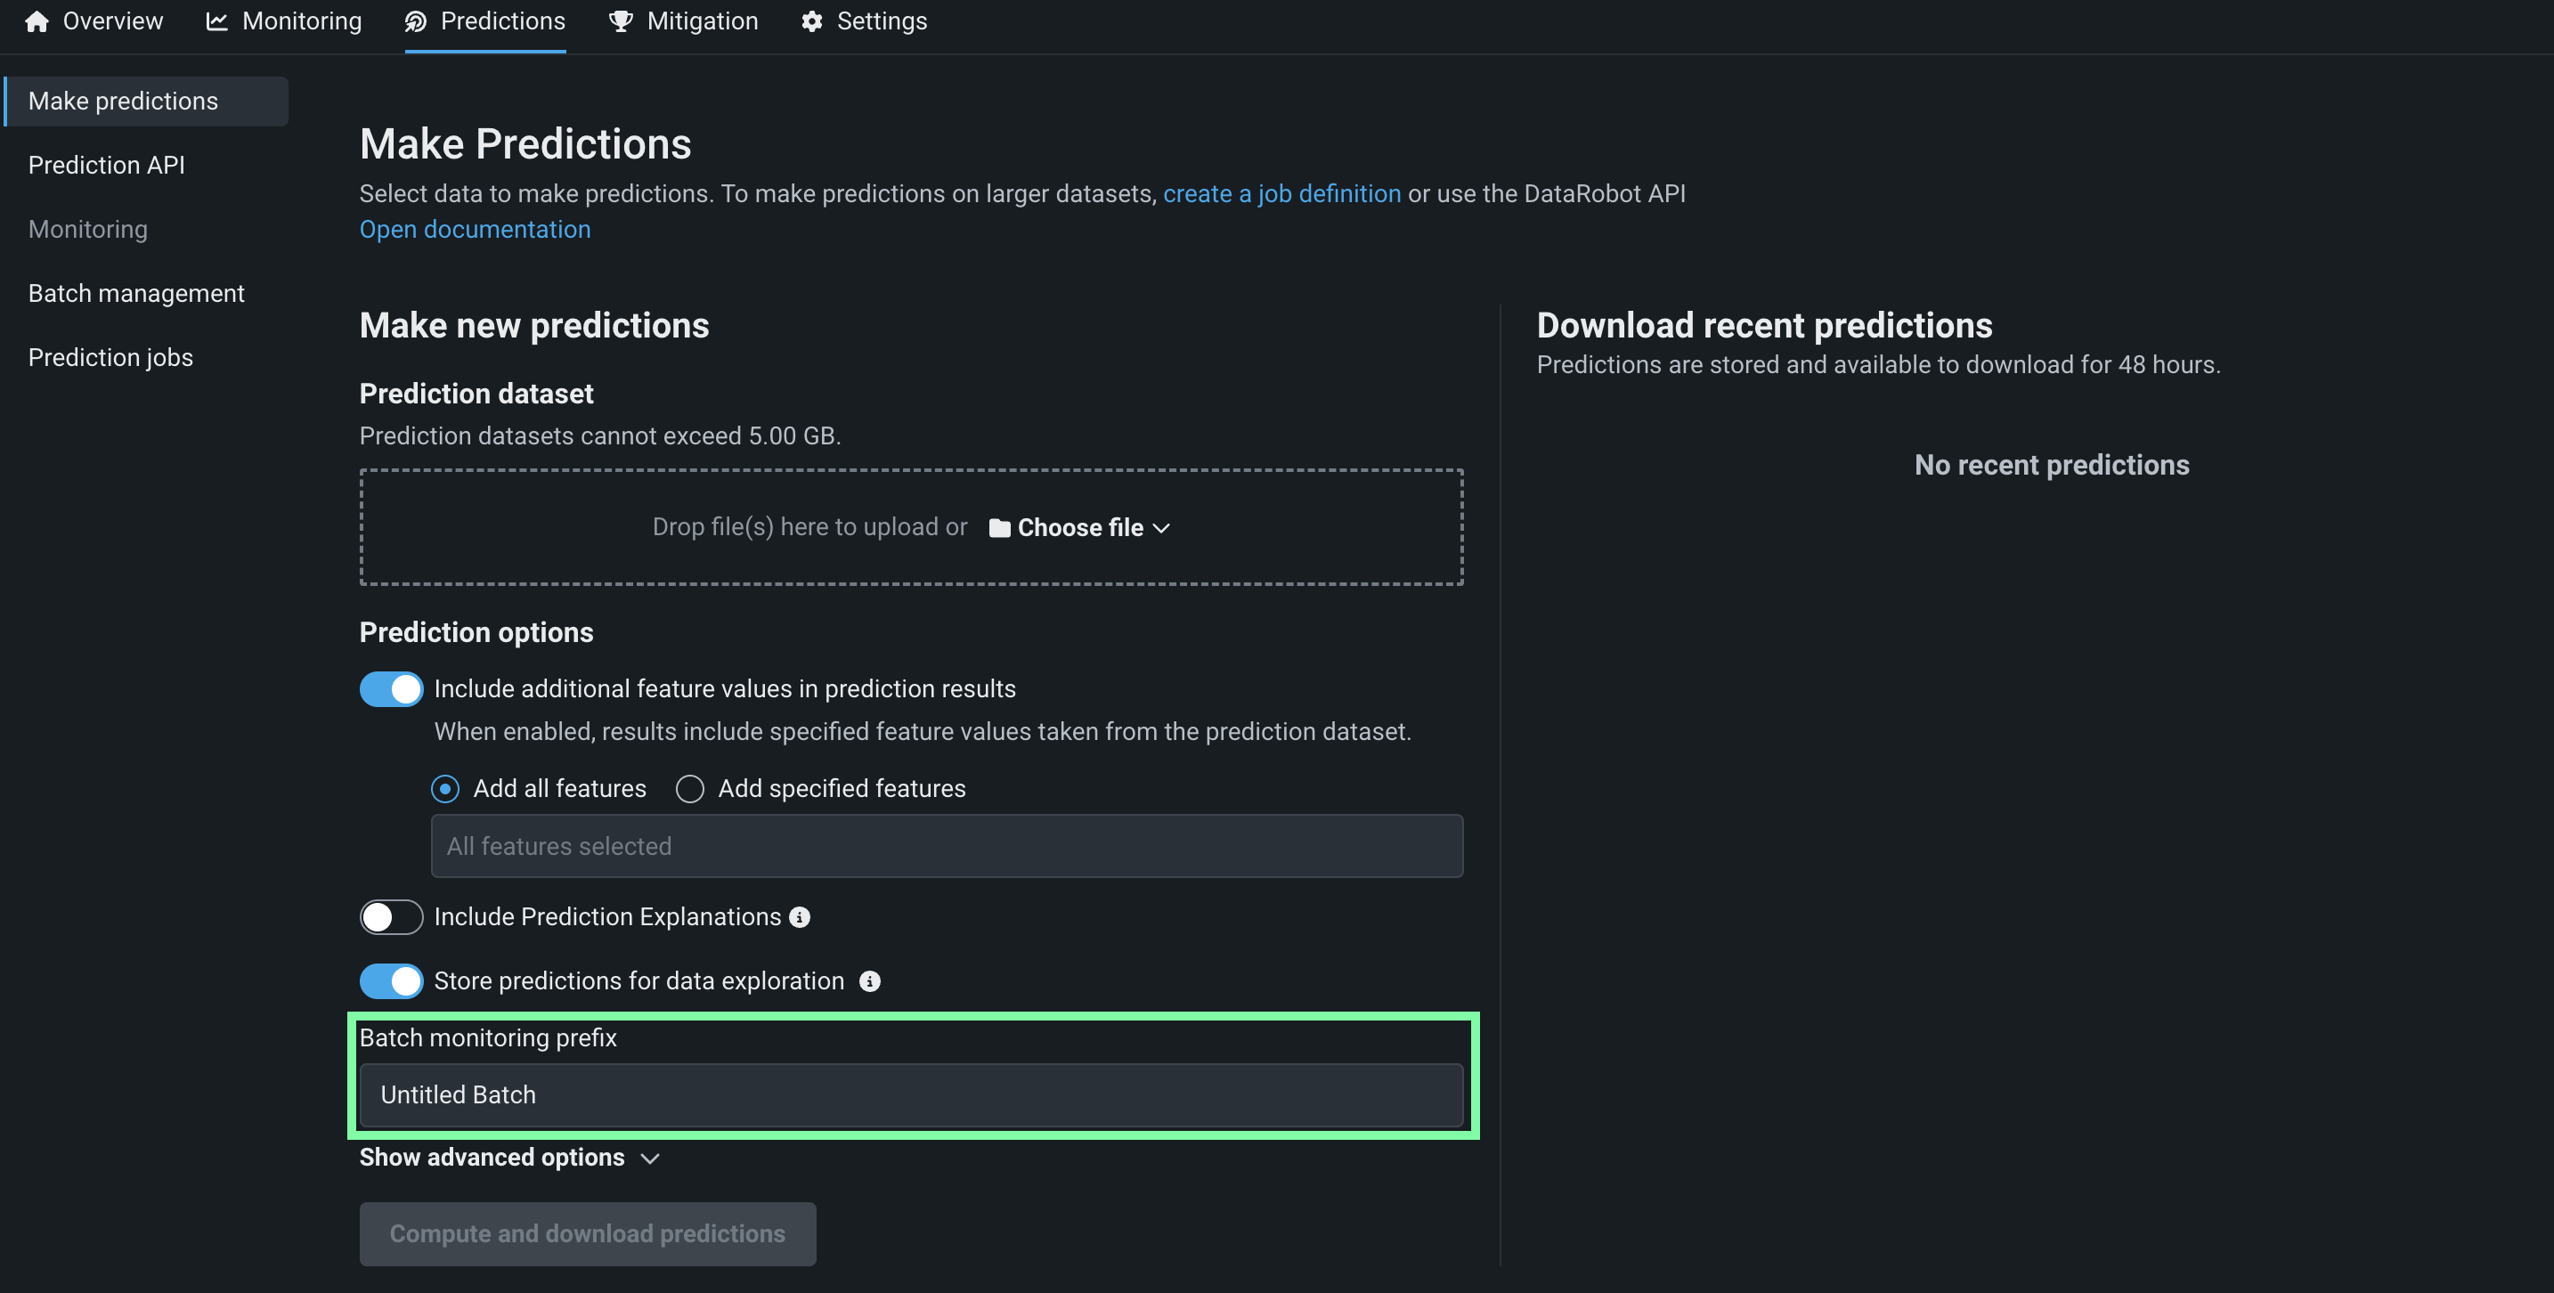Expand Show advanced options
Screen dimensions: 2554x1293
click(x=508, y=1157)
